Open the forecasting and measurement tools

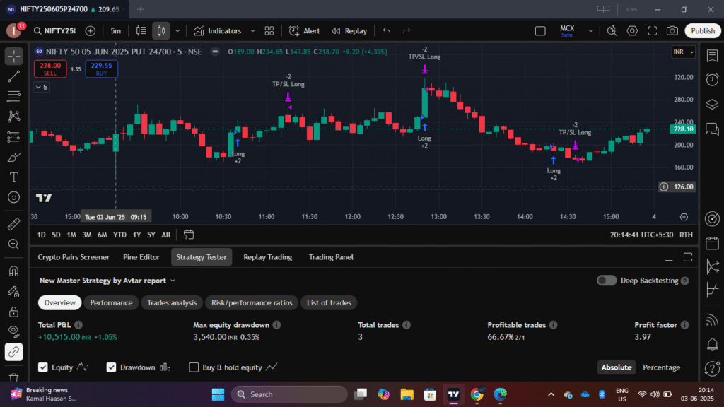pos(14,137)
